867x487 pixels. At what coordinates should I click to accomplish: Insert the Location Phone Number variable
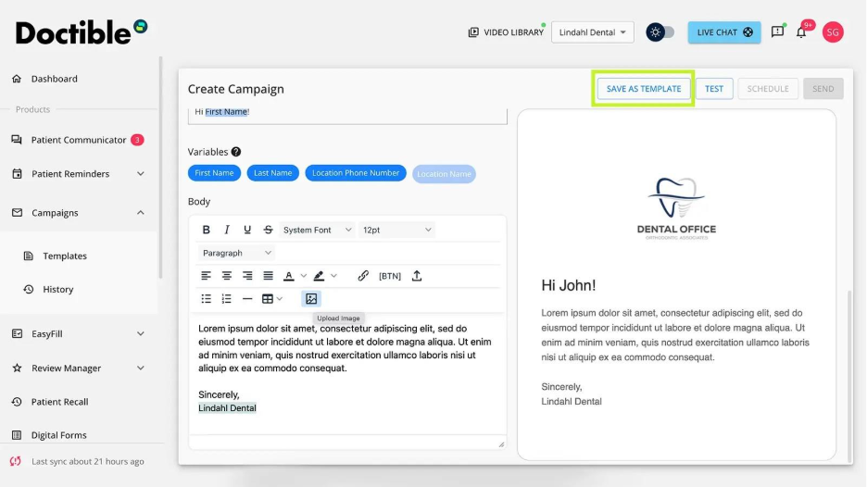[x=356, y=173]
